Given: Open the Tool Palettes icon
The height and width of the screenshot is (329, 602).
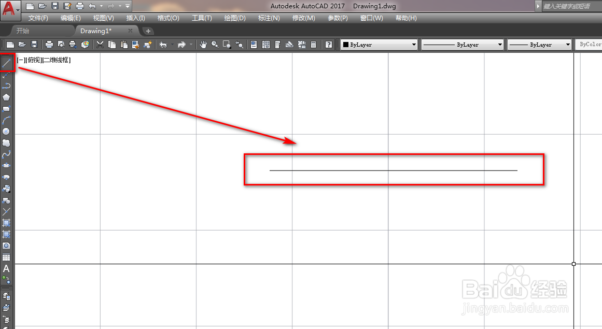Looking at the screenshot, I should pyautogui.click(x=277, y=45).
